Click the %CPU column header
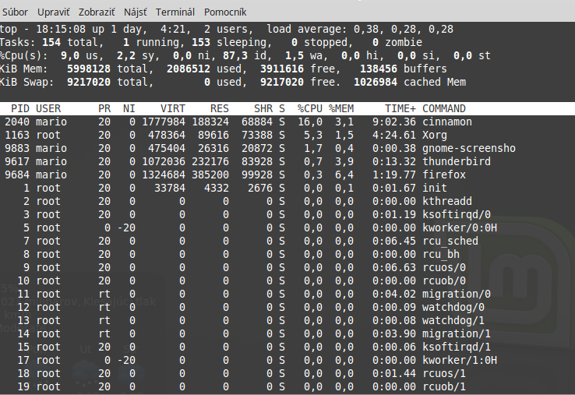Screen dimensions: 575x395 (x=309, y=108)
